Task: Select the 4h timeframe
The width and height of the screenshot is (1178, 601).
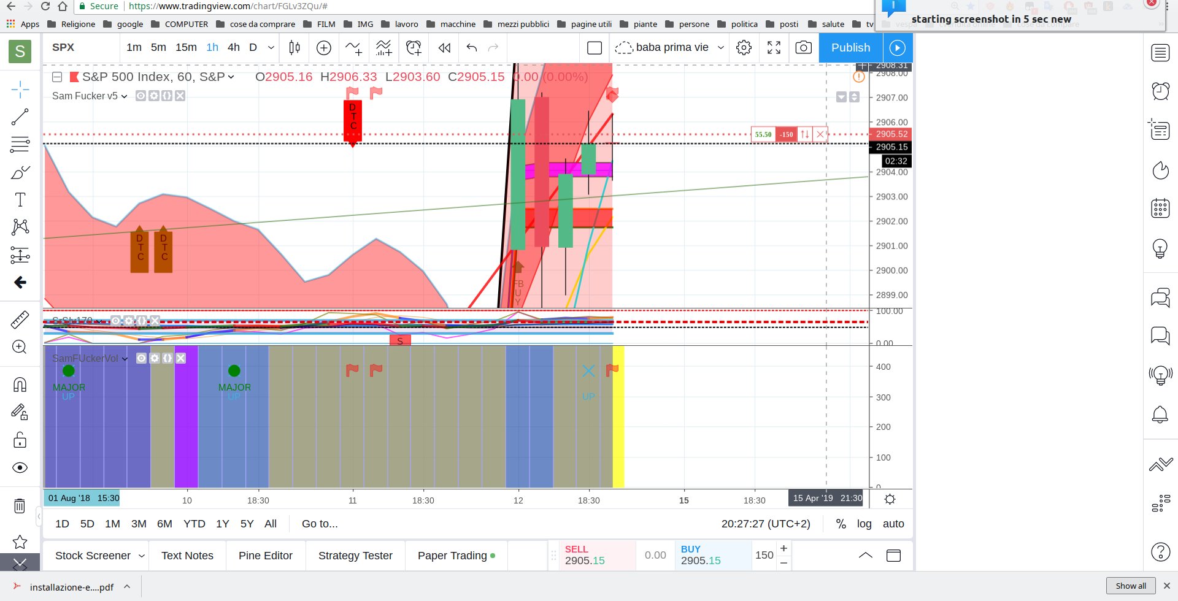Action: click(234, 47)
